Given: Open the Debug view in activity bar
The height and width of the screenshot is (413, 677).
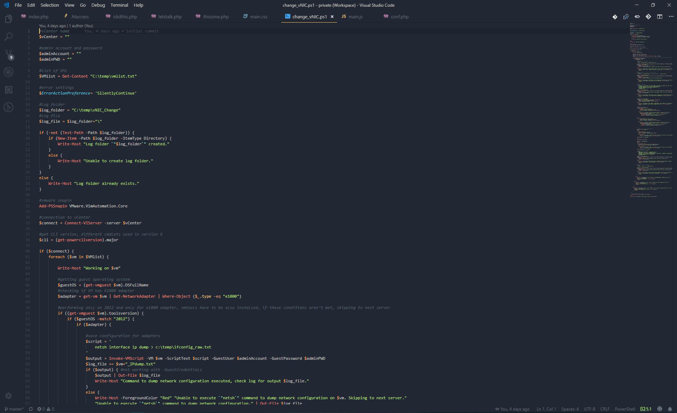Looking at the screenshot, I should click(x=8, y=72).
